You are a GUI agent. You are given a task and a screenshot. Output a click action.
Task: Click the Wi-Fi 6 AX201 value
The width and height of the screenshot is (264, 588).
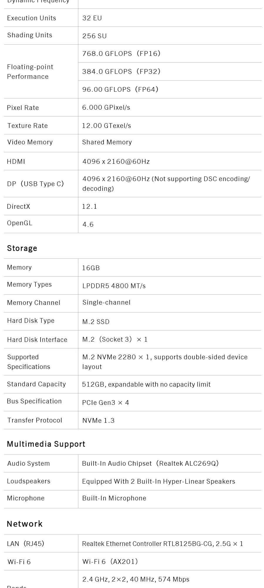coord(110,562)
